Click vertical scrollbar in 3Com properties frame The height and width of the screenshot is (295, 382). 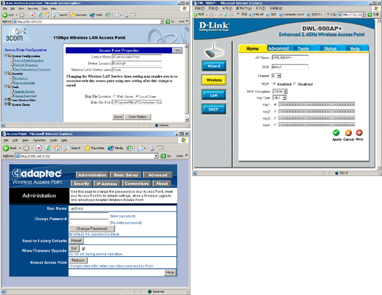[186, 83]
